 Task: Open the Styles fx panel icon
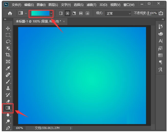pyautogui.click(x=160, y=48)
